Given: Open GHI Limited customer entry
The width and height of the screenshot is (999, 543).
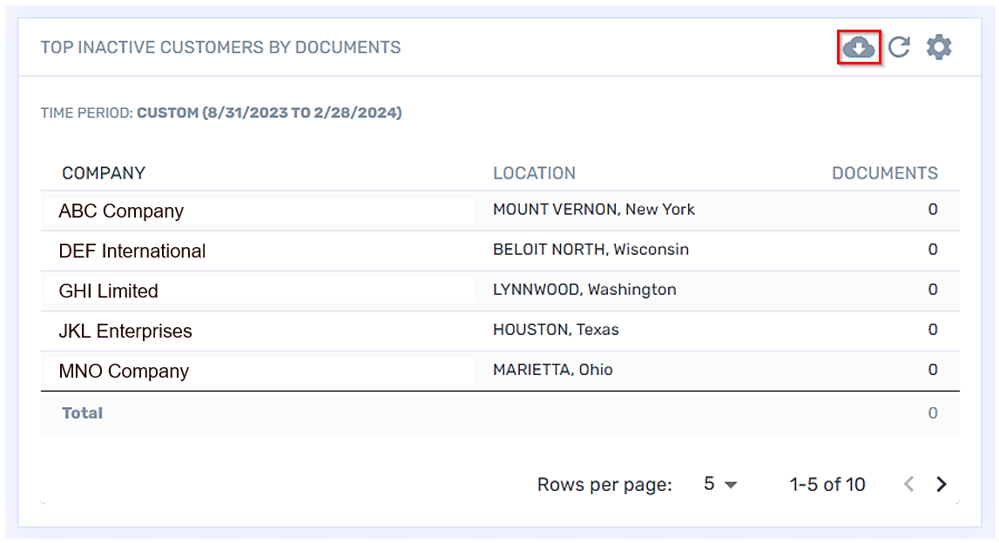Looking at the screenshot, I should point(109,292).
